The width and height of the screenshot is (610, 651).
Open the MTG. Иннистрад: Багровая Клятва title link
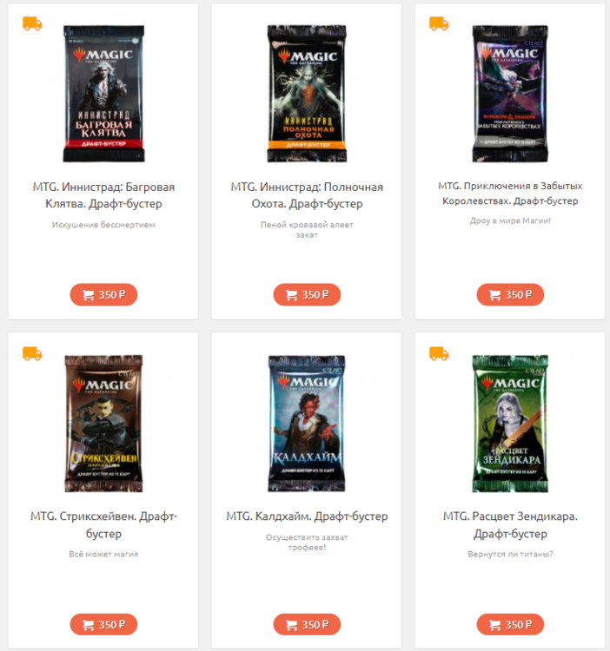click(103, 195)
